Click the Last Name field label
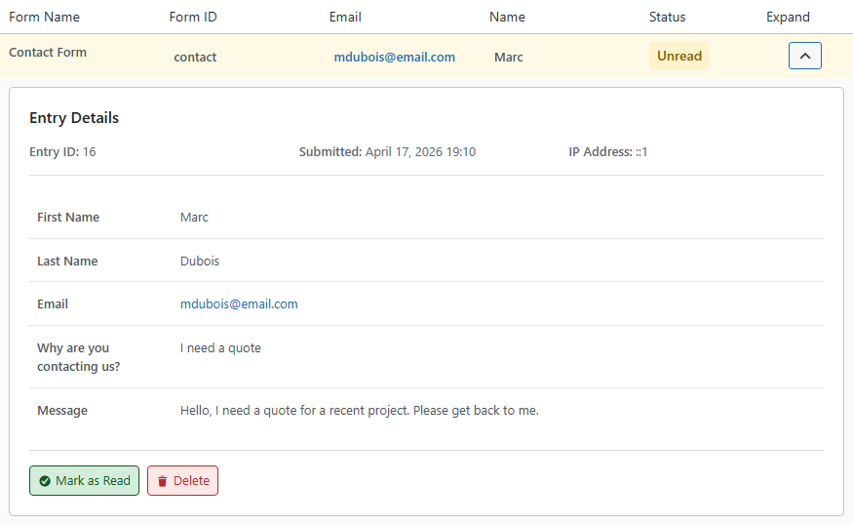Viewport: 853px width, 525px height. (x=67, y=261)
